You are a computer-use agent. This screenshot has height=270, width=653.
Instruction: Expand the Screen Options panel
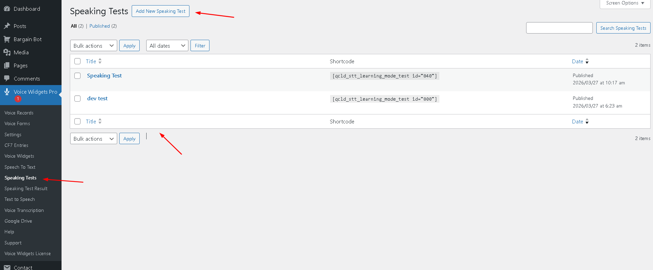[625, 3]
